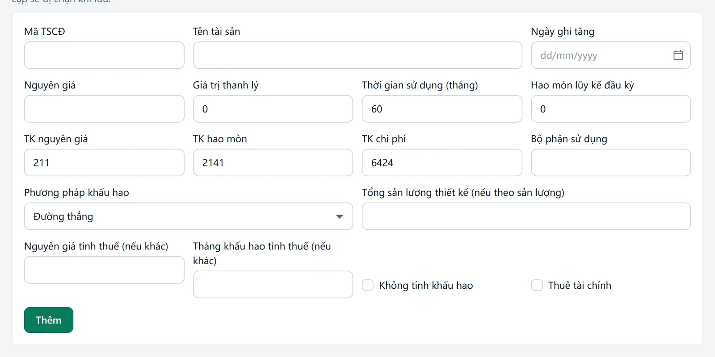Viewport: 715px width, 357px height.
Task: Select the TK chi phí field showing 6424
Action: [x=442, y=162]
